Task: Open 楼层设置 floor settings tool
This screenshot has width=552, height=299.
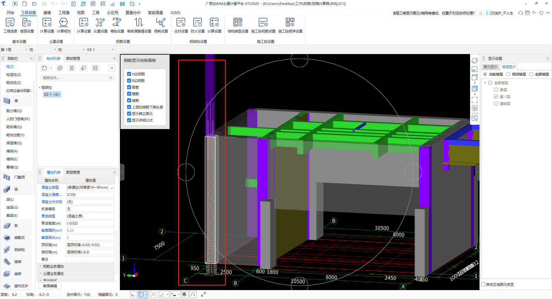Action: 27,25
